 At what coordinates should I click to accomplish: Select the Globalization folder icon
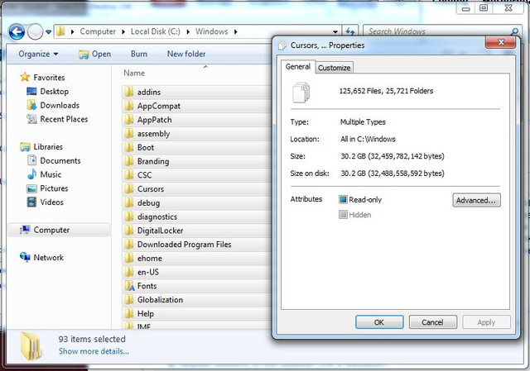[x=129, y=299]
